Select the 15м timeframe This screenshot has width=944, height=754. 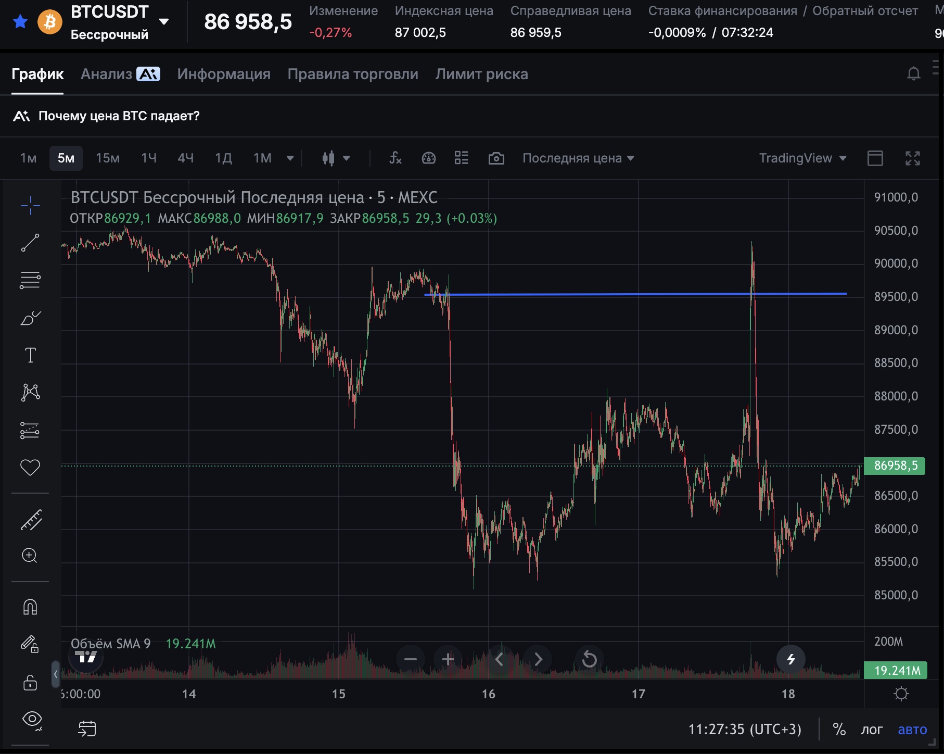(108, 158)
